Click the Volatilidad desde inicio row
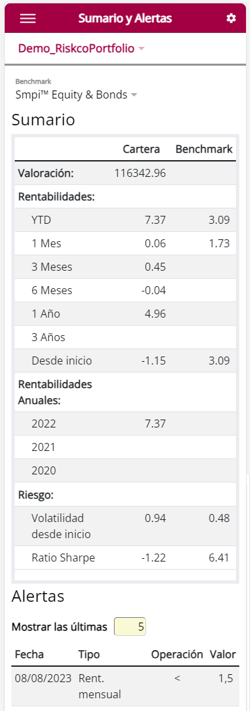The width and height of the screenshot is (250, 711). [125, 526]
